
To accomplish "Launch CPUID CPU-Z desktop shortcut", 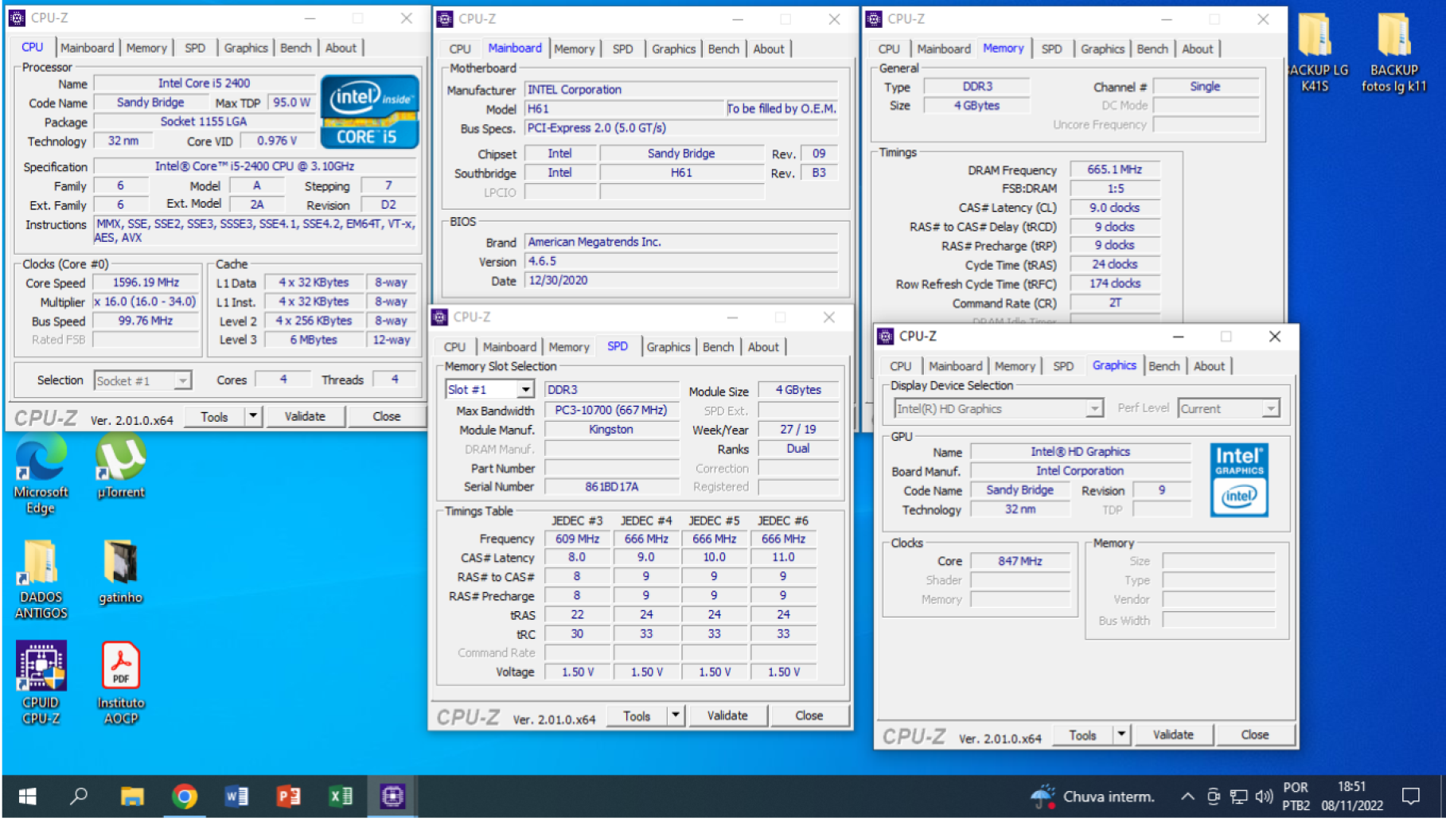I will coord(41,684).
